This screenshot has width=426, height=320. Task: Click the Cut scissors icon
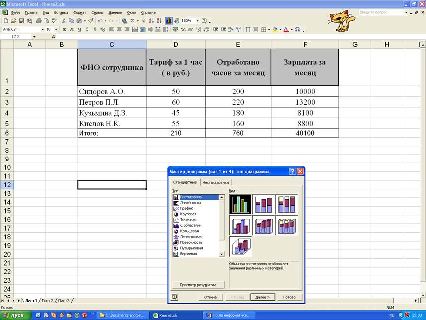[x=64, y=21]
